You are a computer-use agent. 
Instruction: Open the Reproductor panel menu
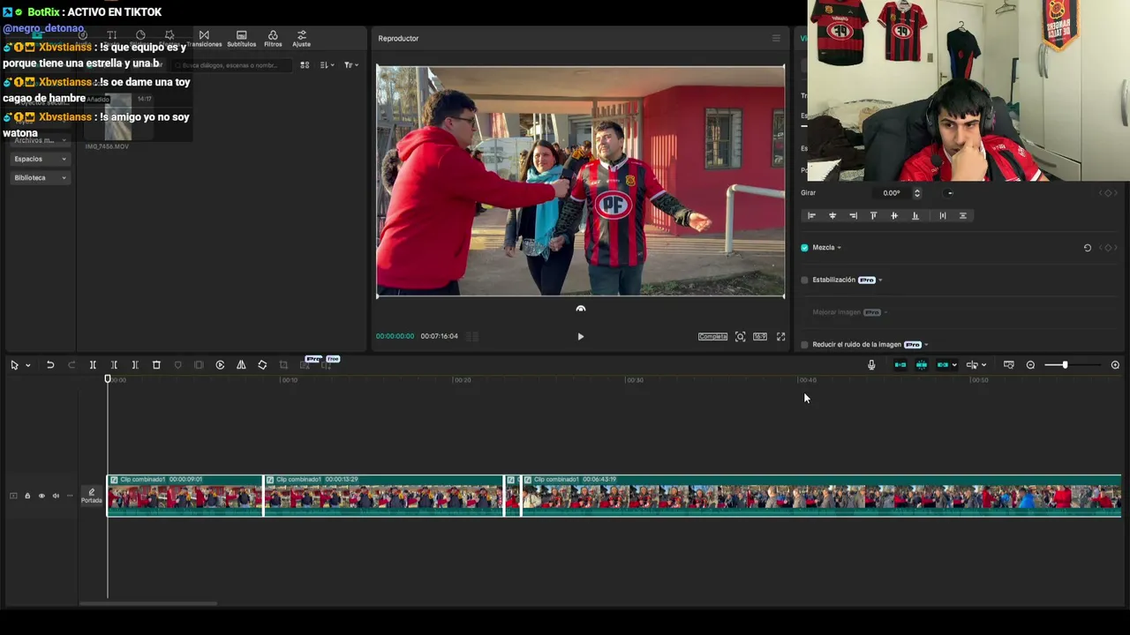click(x=776, y=38)
